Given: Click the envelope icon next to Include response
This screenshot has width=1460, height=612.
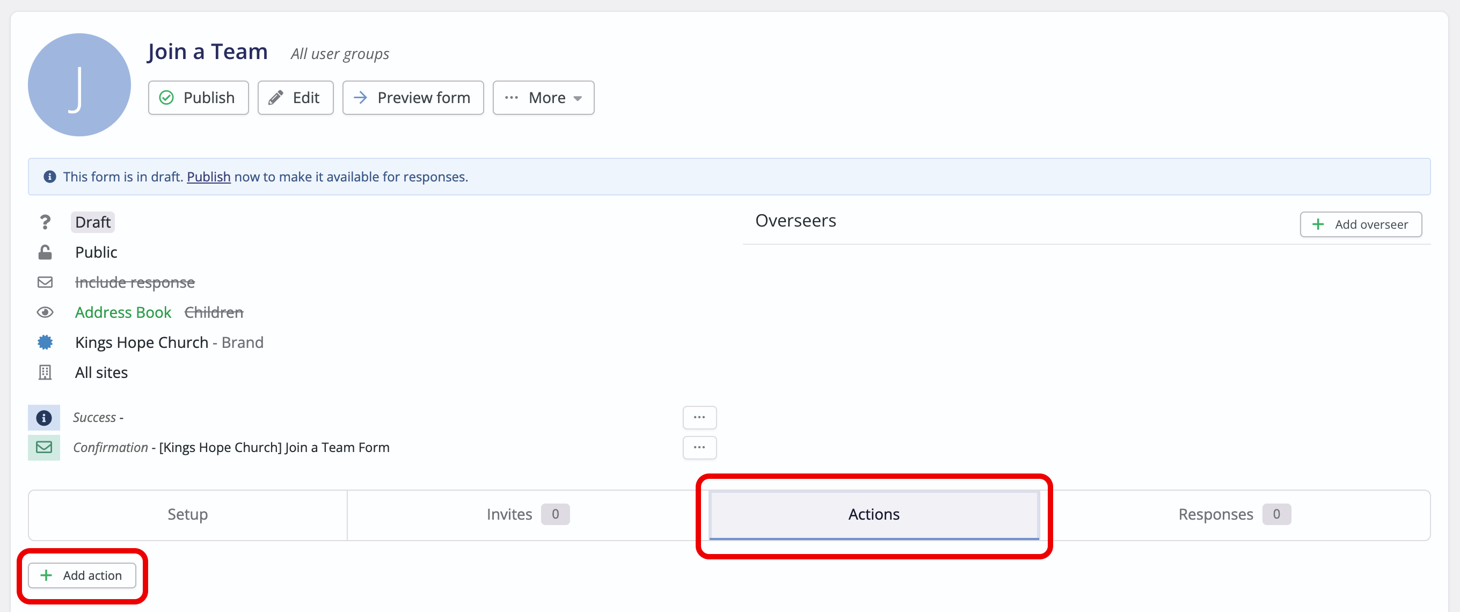Looking at the screenshot, I should [x=45, y=282].
